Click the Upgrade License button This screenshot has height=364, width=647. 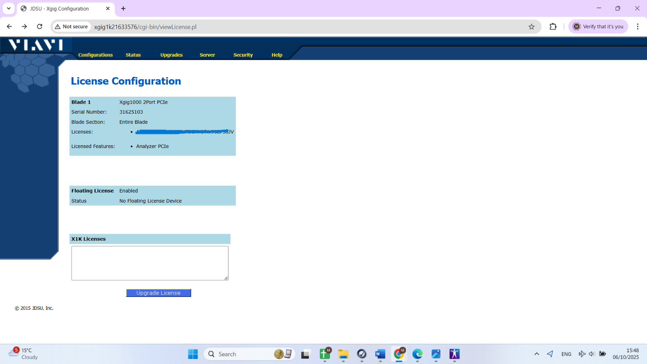(159, 293)
